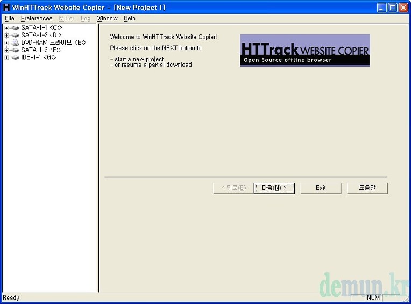411x304 pixels.
Task: Click the WinHTTrack title bar app icon
Action: [6, 8]
